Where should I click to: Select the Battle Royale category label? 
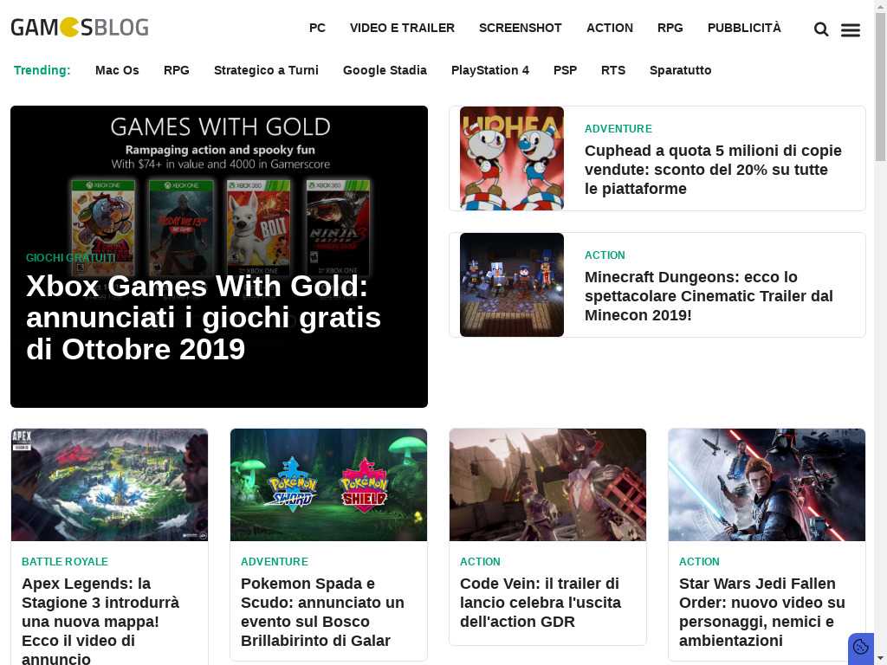(x=64, y=561)
